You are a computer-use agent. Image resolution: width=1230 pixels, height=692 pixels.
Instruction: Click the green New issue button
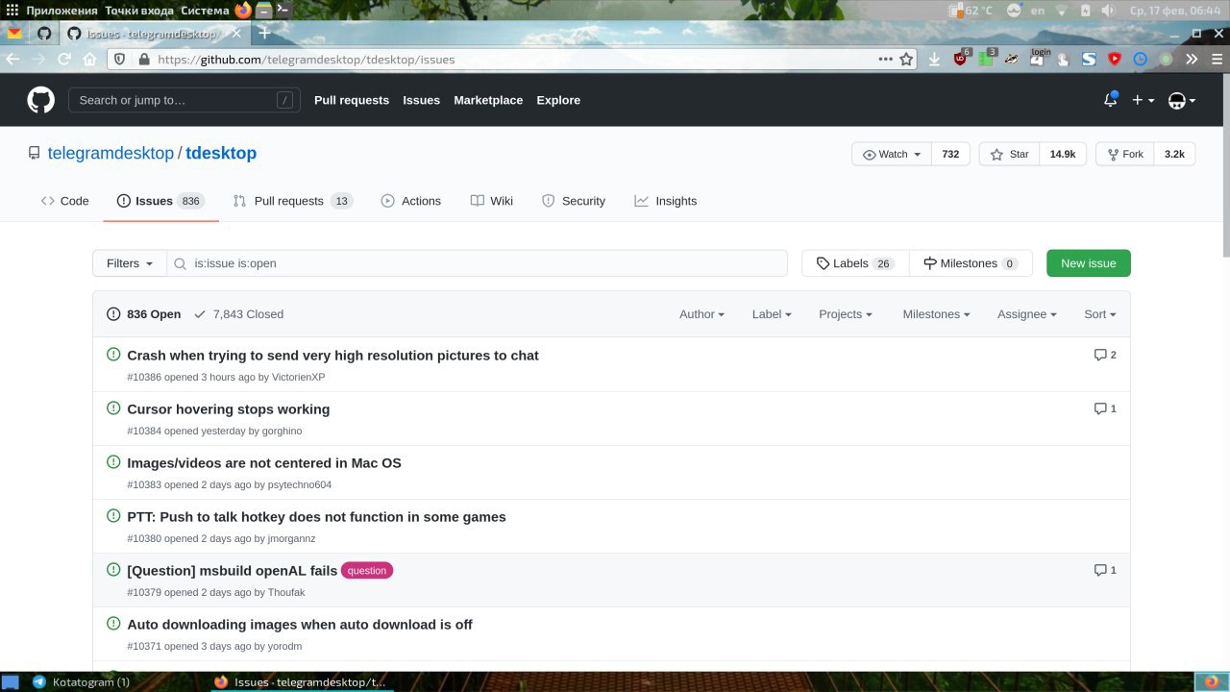tap(1089, 263)
